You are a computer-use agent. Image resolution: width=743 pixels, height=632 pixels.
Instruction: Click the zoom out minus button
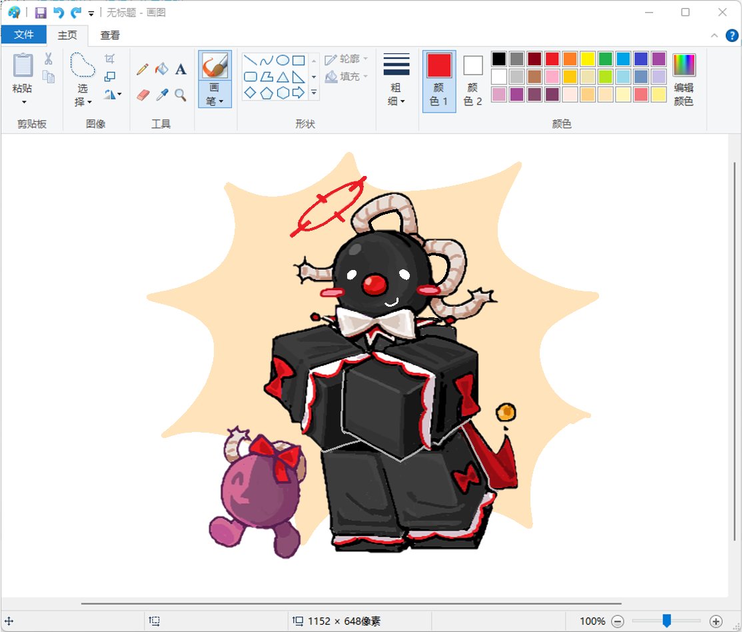617,621
